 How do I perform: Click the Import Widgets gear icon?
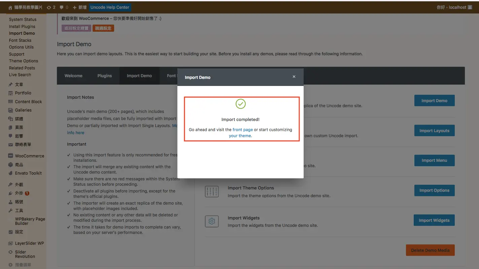pyautogui.click(x=212, y=221)
